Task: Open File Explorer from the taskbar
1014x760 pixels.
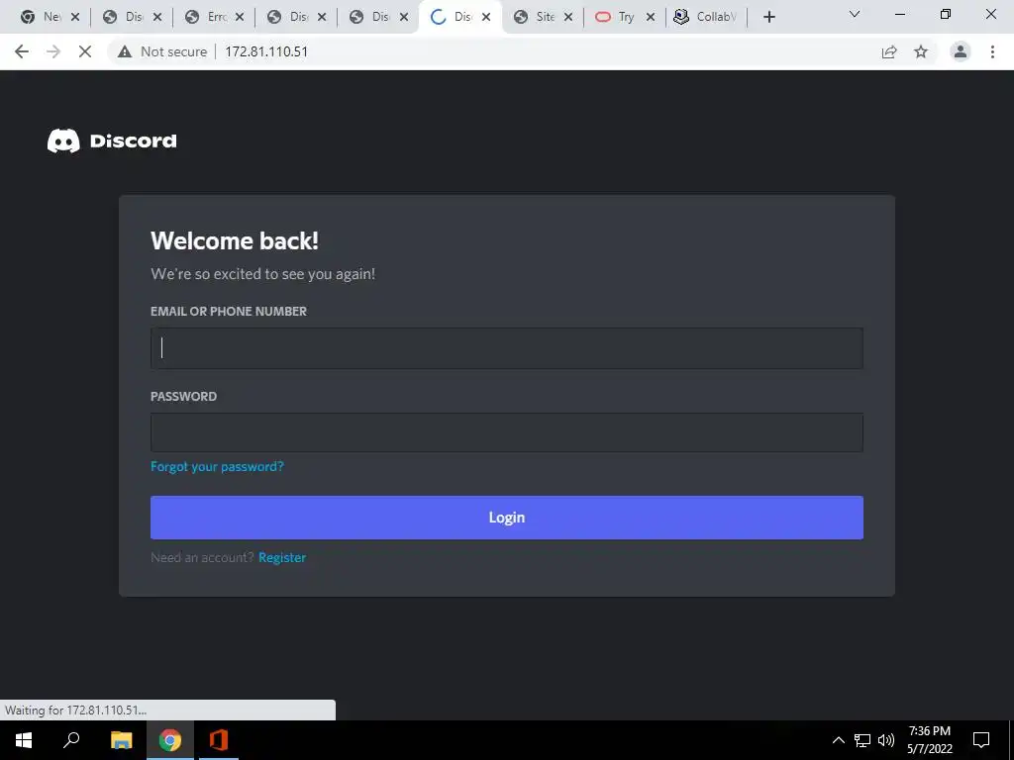Action: point(121,740)
